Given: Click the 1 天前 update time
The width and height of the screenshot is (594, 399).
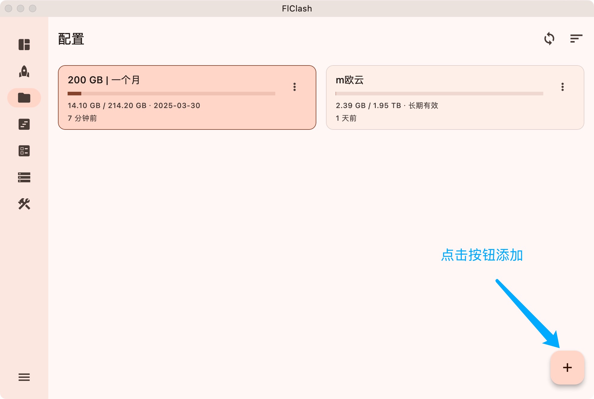Looking at the screenshot, I should click(x=346, y=118).
